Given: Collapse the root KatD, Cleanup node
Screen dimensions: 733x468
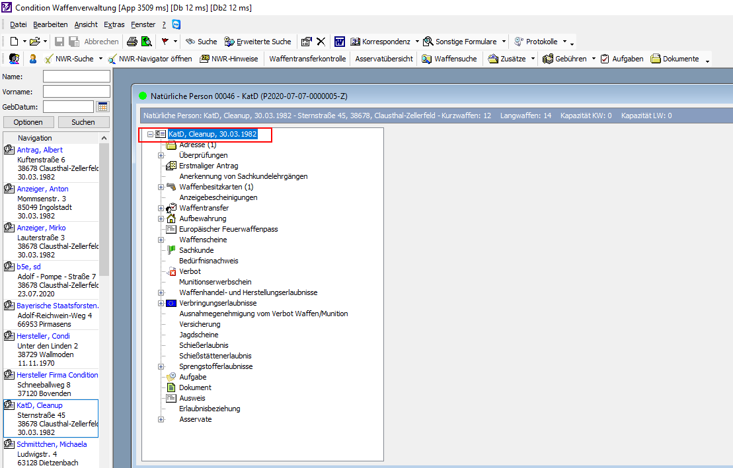Looking at the screenshot, I should (x=151, y=134).
